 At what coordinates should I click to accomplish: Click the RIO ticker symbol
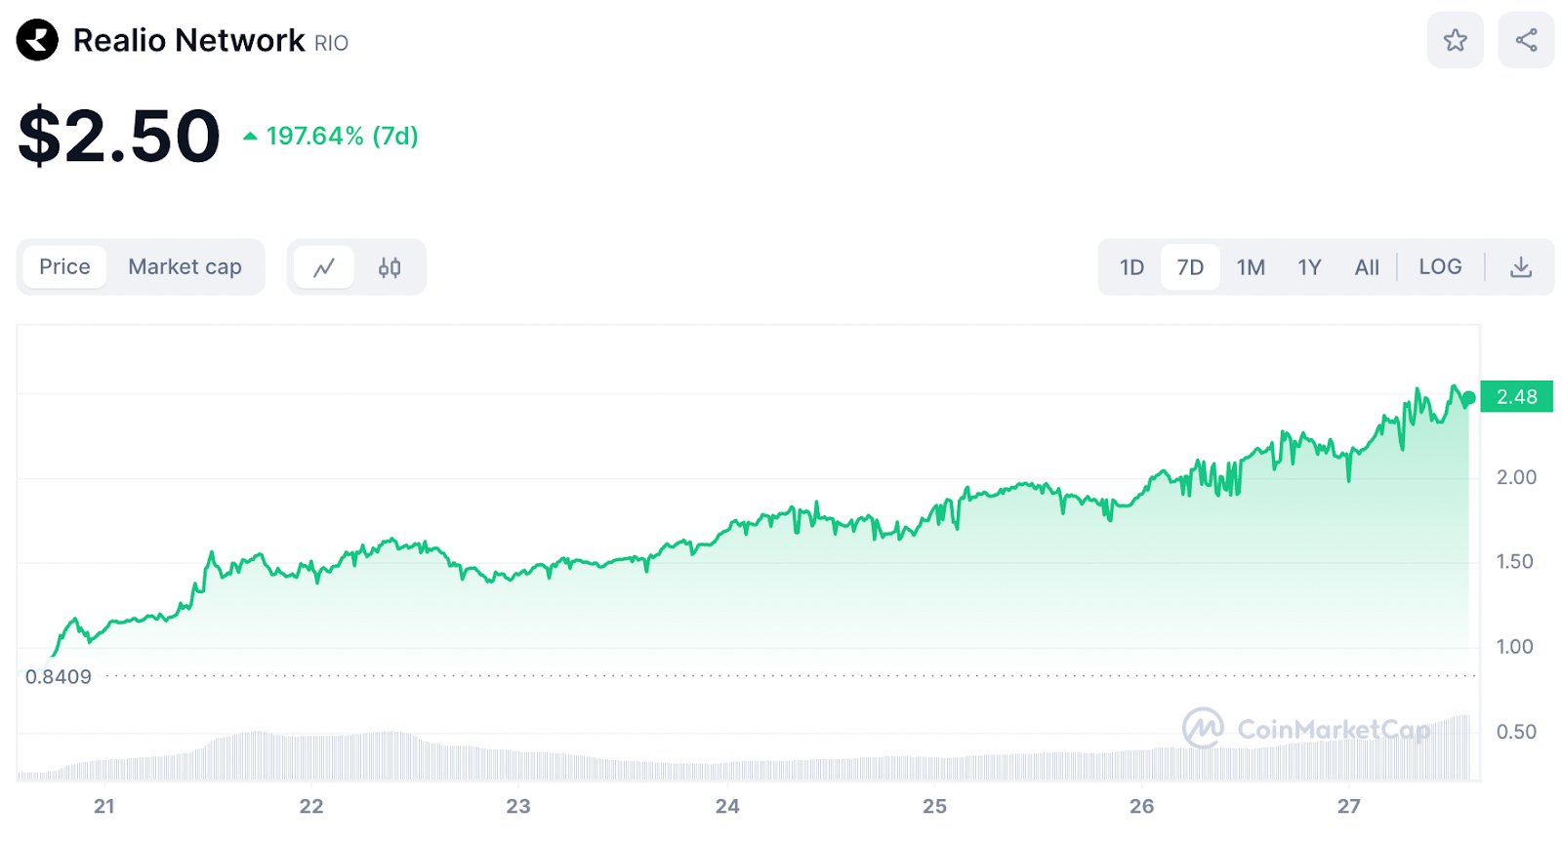pos(331,44)
